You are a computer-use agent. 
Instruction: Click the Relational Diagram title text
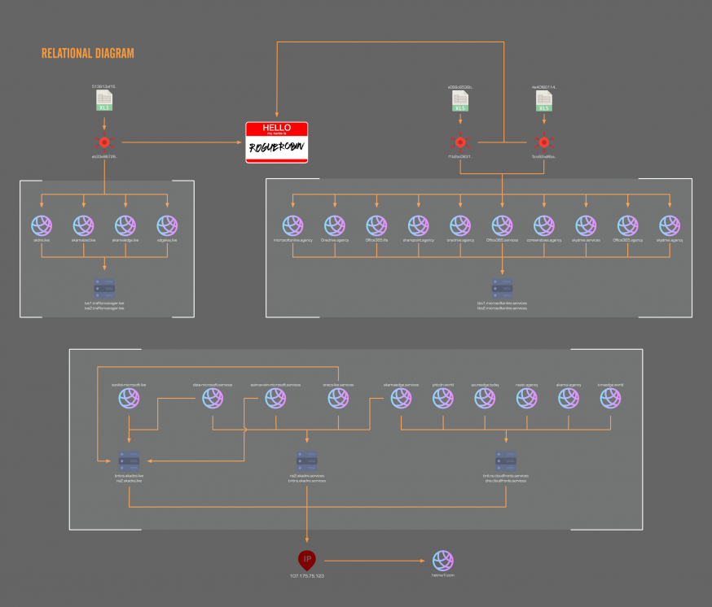(x=88, y=54)
